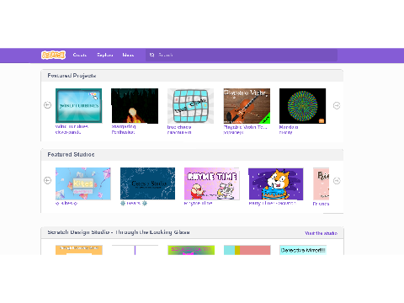Open the Wind Turbines project thumbnail
Viewport: 404px width, 303px height.
tap(79, 105)
